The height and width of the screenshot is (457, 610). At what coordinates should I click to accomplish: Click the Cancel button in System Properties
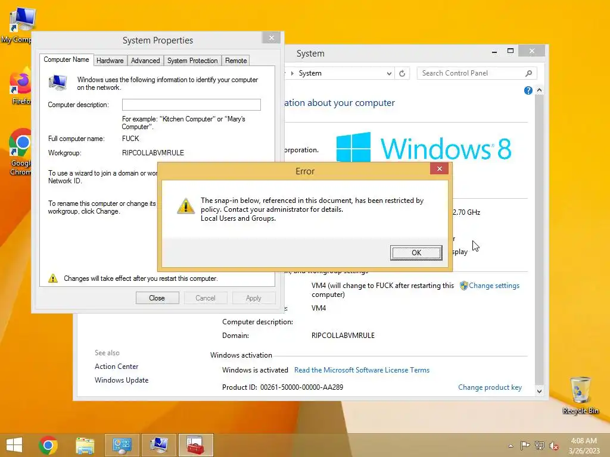coord(205,298)
